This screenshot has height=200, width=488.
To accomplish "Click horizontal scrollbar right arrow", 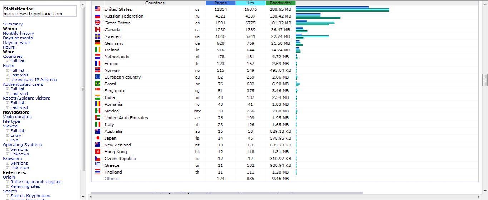I will click(x=479, y=197).
